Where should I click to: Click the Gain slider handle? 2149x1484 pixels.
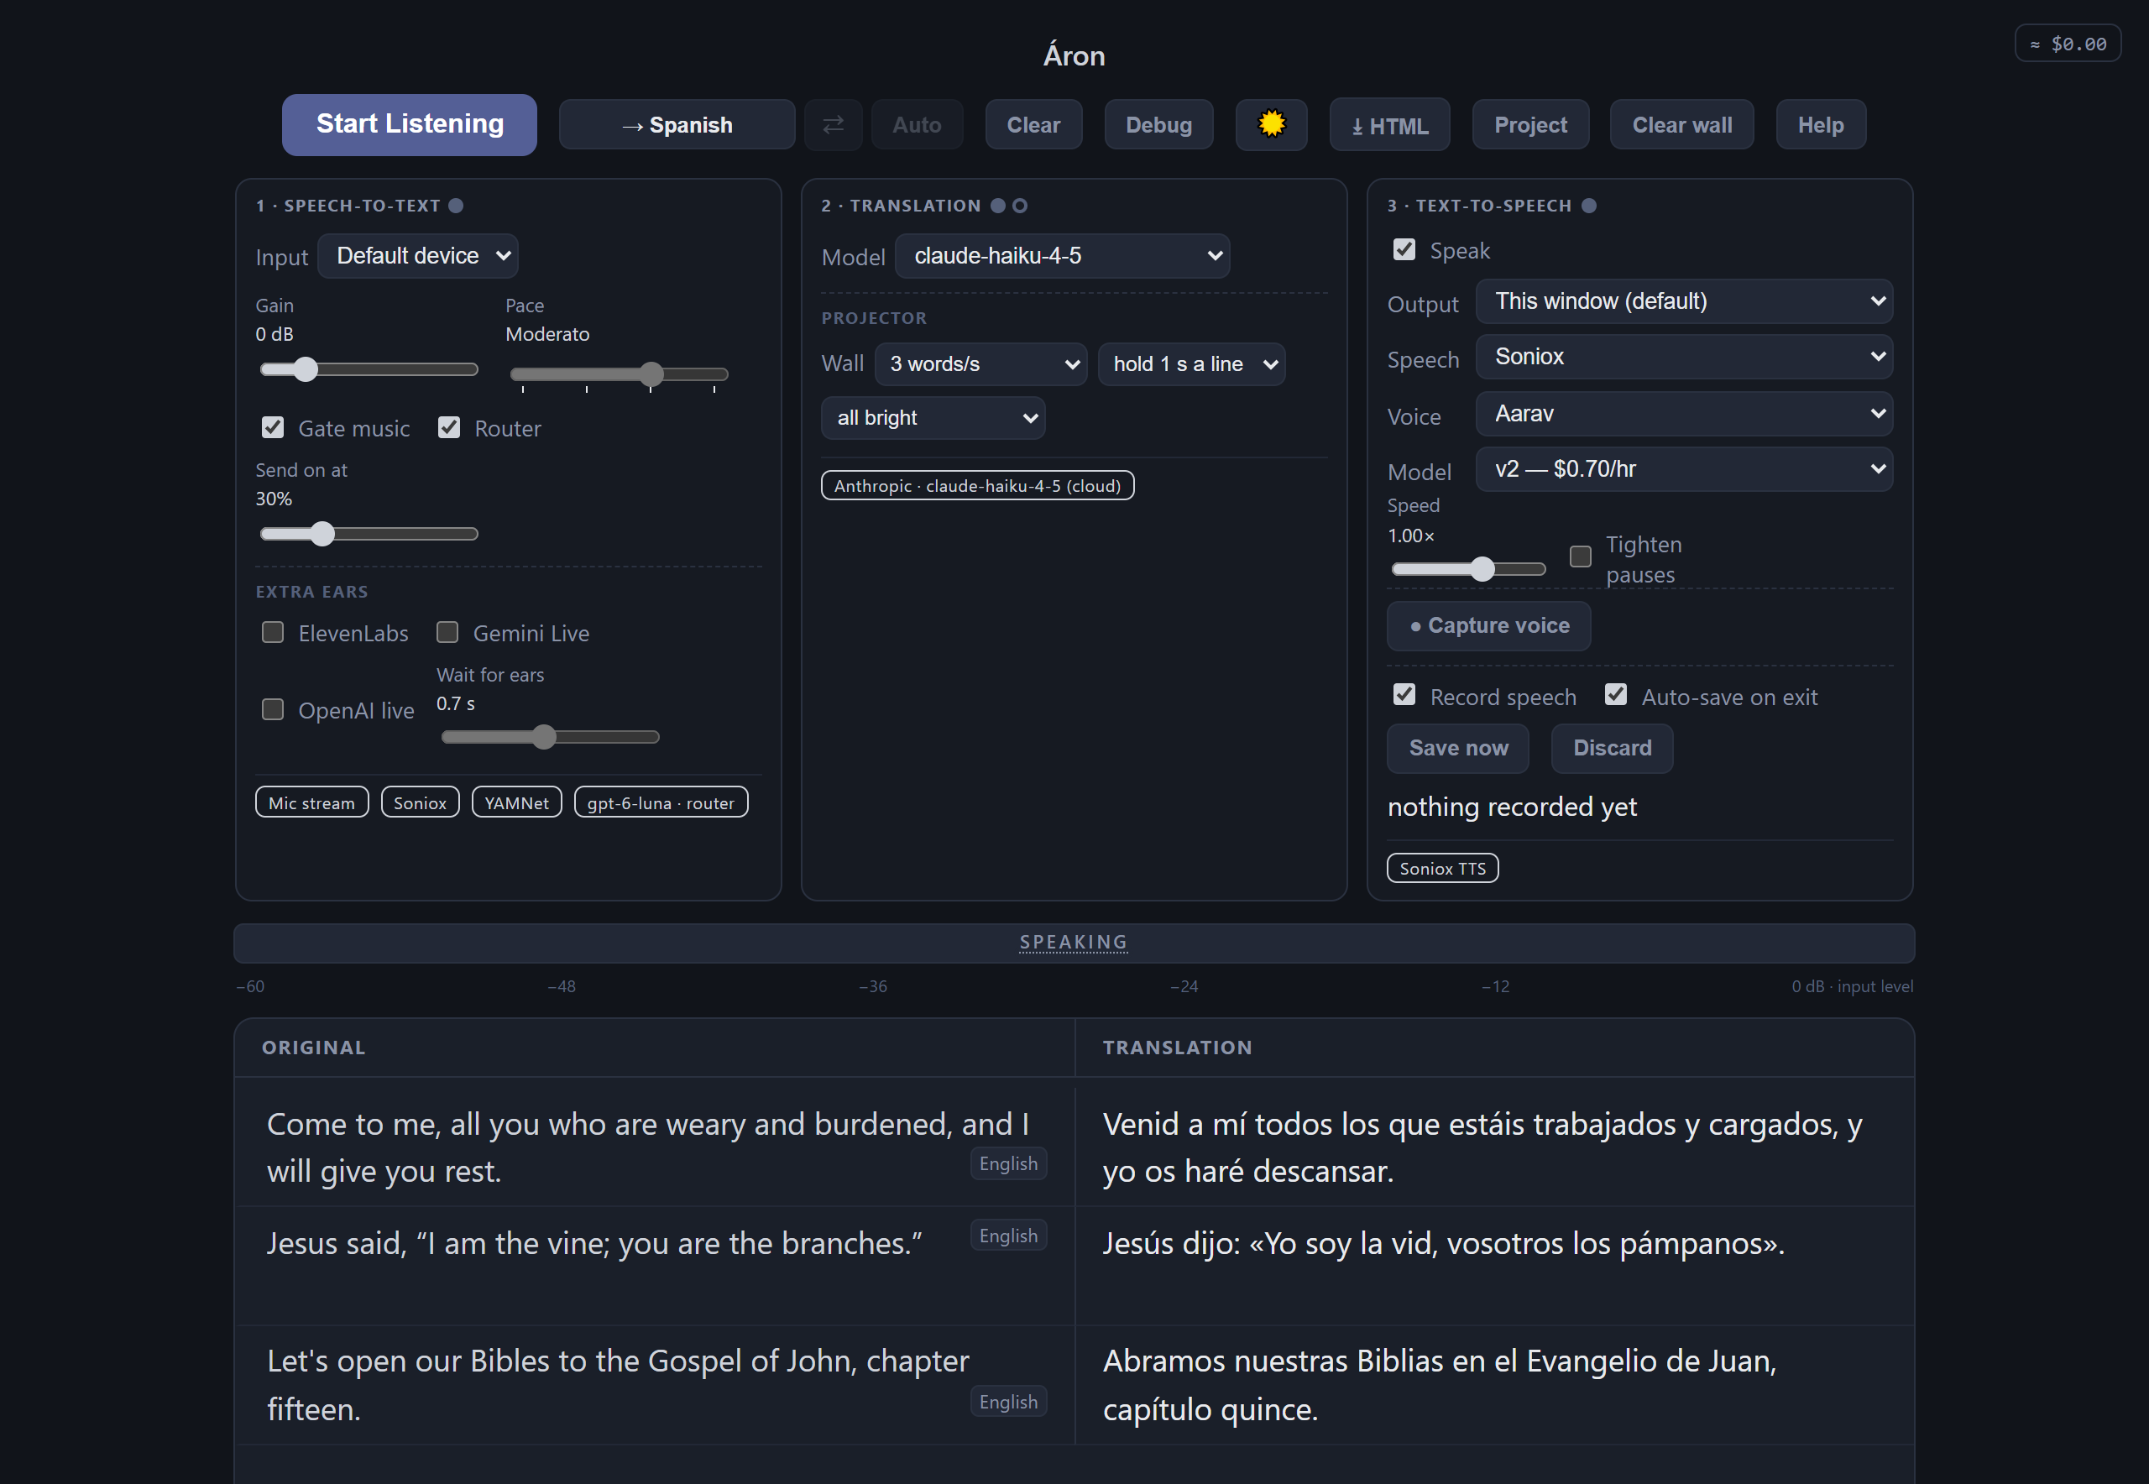[x=306, y=369]
